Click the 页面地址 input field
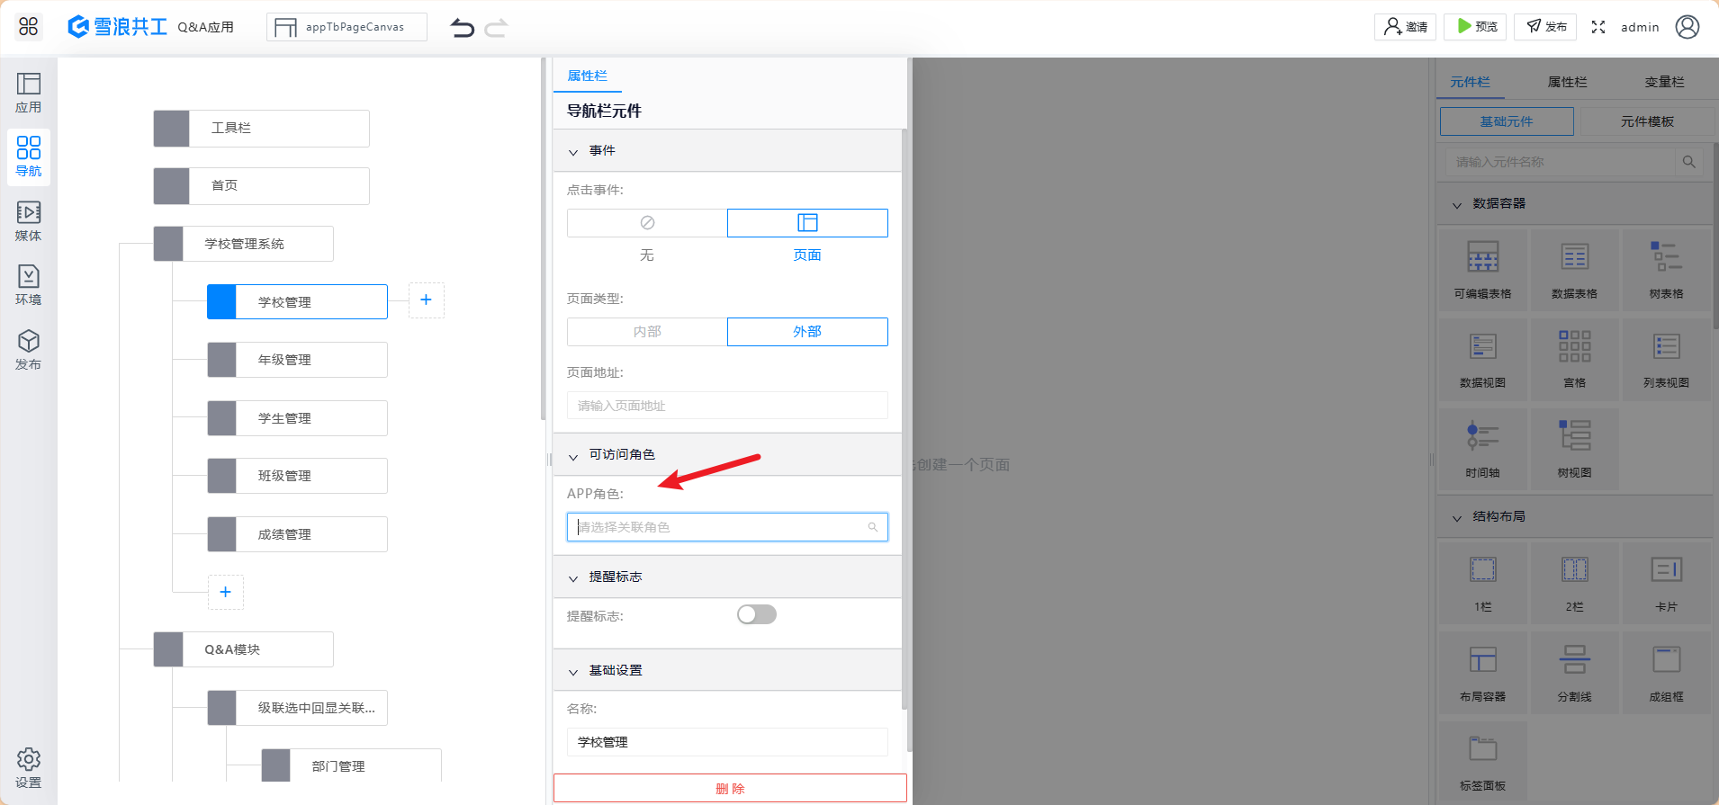Screen dimensions: 1719x805 [727, 406]
